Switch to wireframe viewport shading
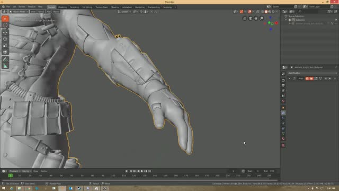Viewport: 339px width, 191px height. [263, 12]
